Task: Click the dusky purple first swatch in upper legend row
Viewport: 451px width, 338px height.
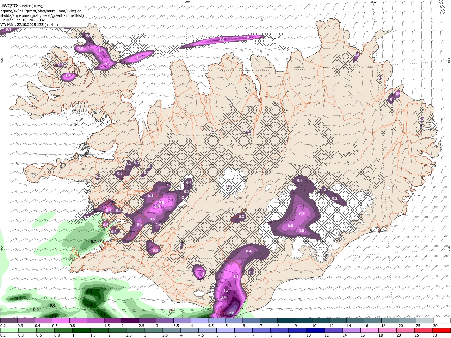Action: 9,320
